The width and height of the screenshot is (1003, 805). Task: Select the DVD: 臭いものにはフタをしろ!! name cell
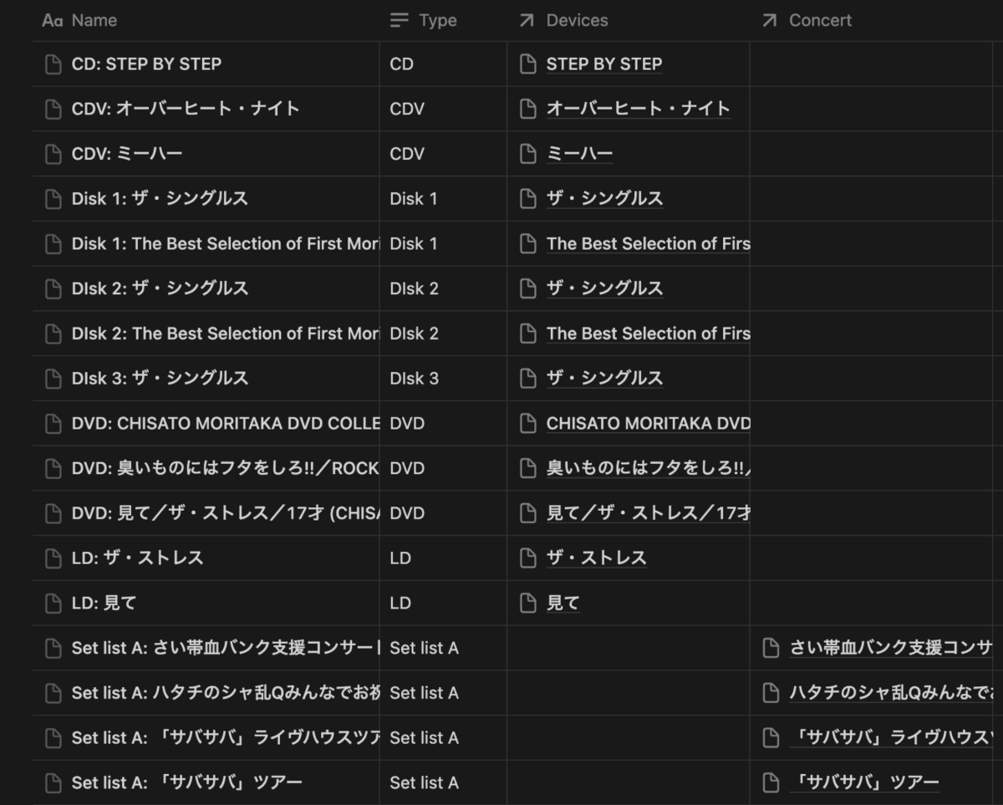pos(206,468)
